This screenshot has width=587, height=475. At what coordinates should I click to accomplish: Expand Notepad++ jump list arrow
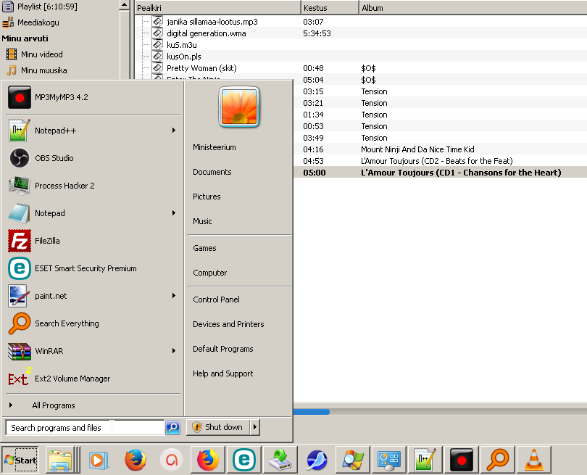pos(174,131)
